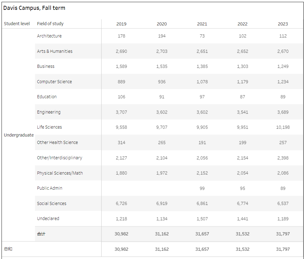Image resolution: width=304 pixels, height=259 pixels.
Task: Select the Student level header
Action: point(17,24)
